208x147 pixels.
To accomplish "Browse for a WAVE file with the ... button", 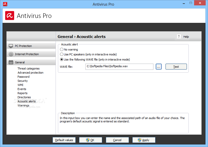I will pyautogui.click(x=159, y=67).
